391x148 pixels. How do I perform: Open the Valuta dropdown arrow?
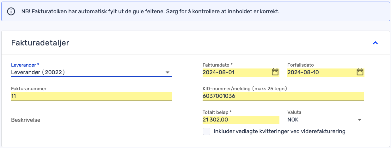click(x=359, y=120)
